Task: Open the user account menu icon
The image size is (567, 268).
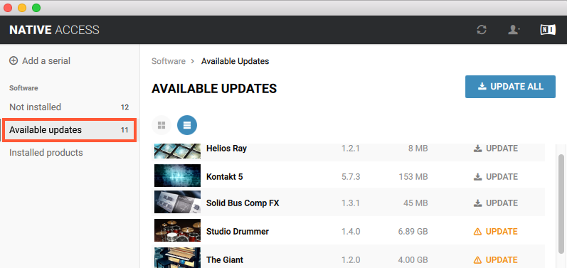Action: (x=514, y=30)
